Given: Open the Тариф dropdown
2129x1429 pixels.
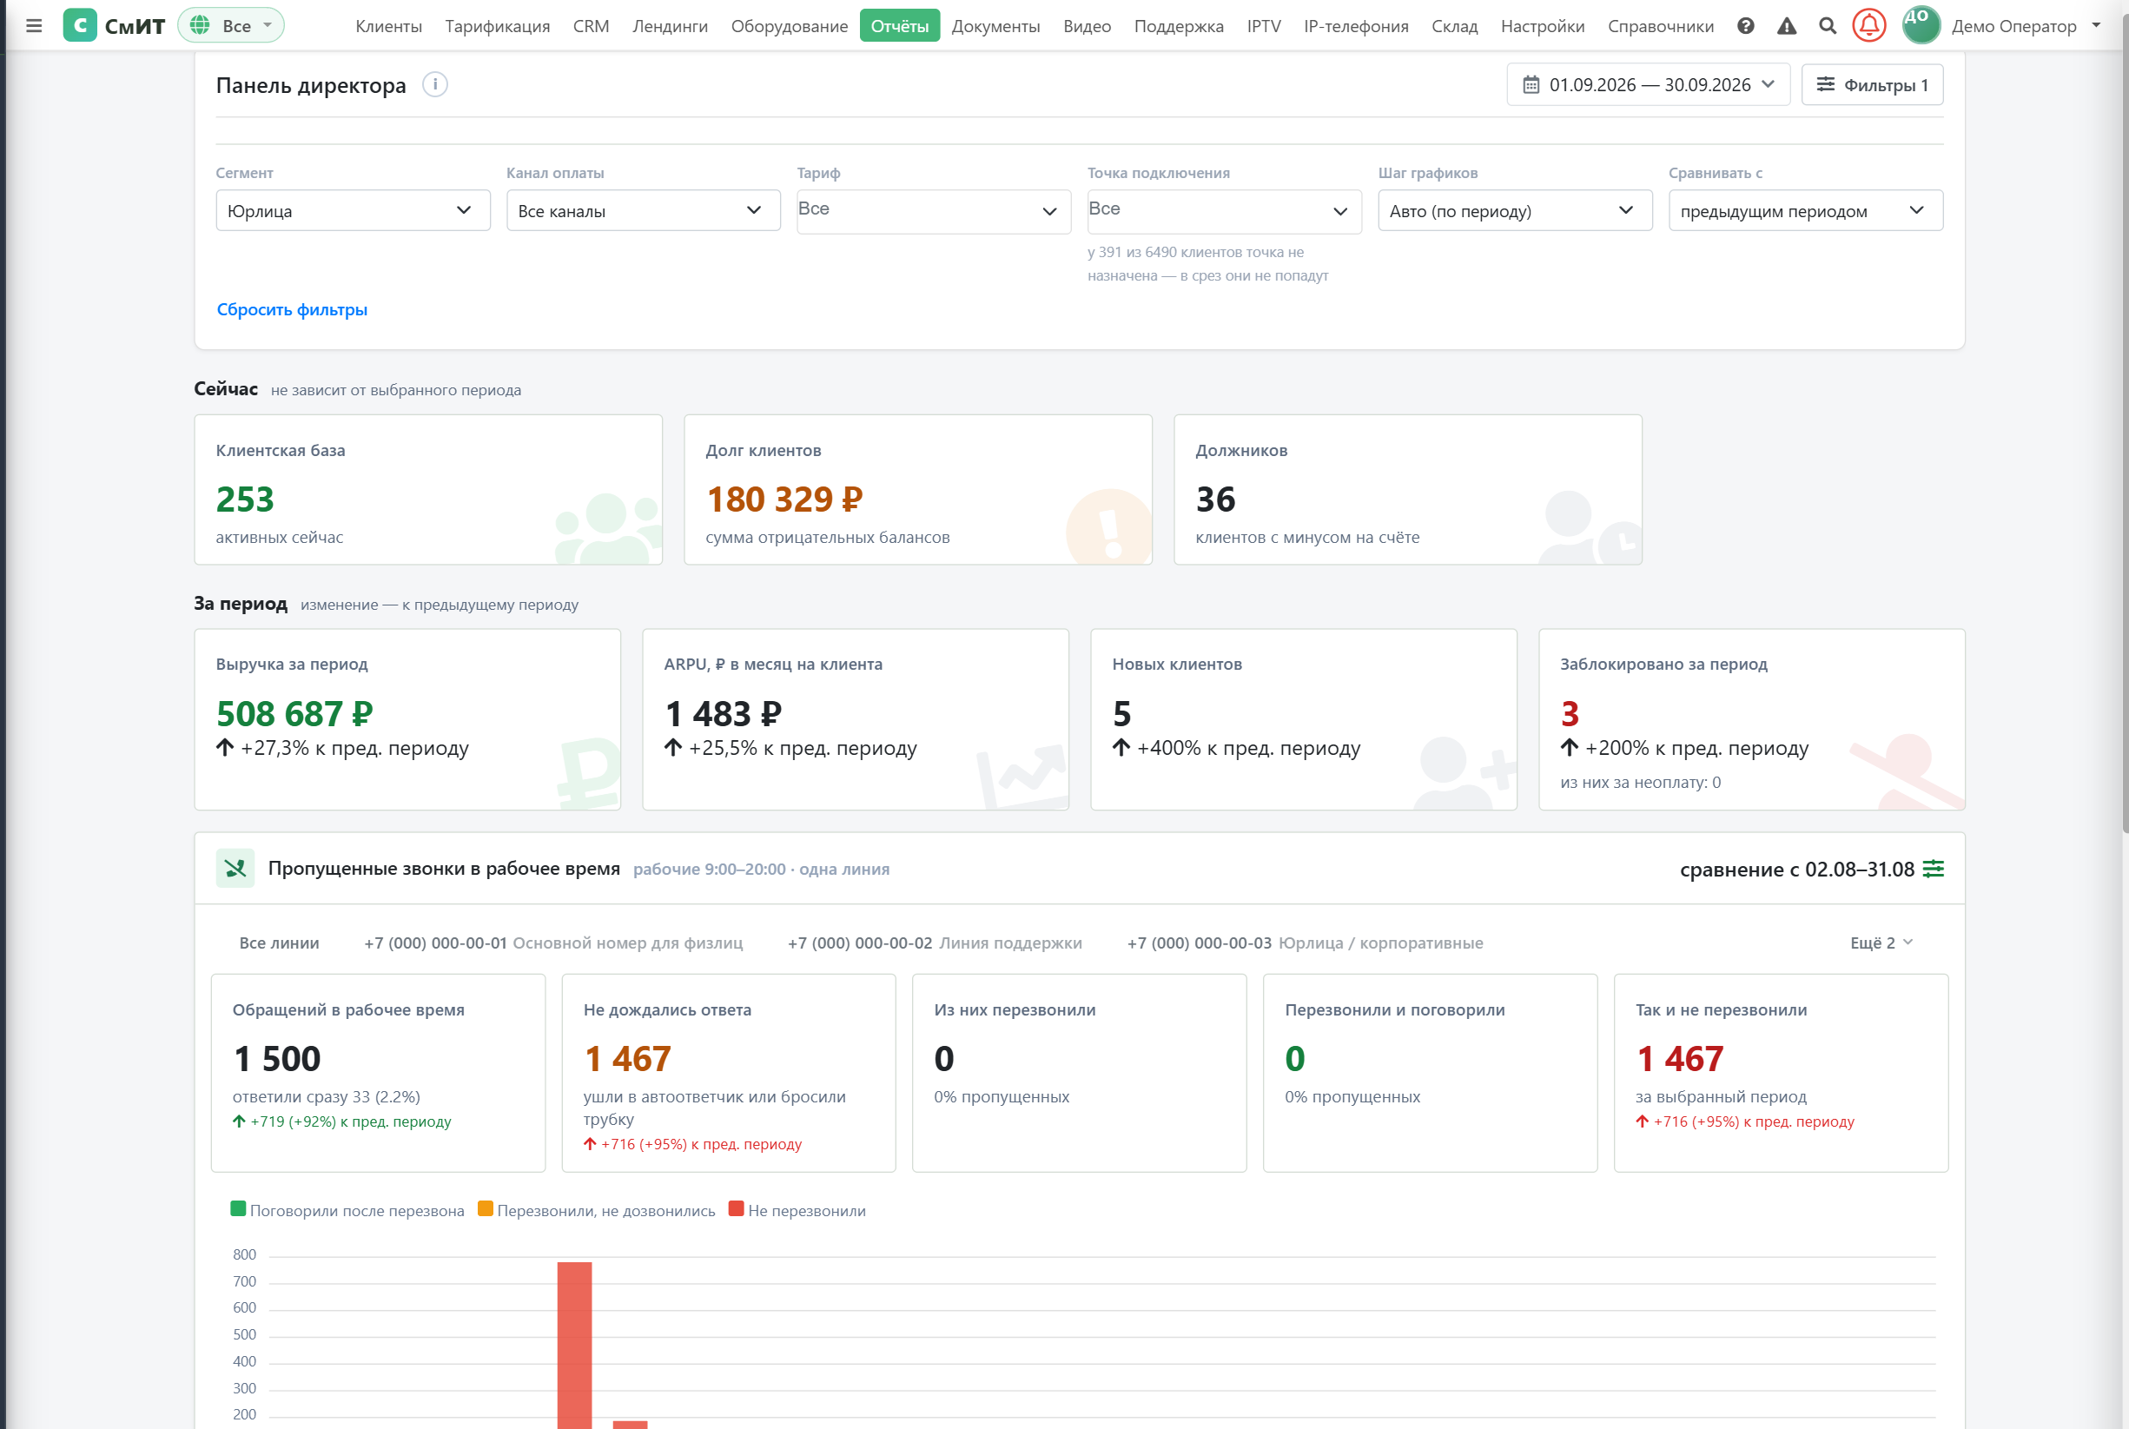Looking at the screenshot, I should tap(934, 211).
